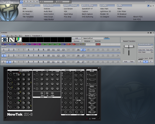Click the Transition Speed slider bar
Image resolution: width=155 pixels, height=124 pixels.
click(x=145, y=60)
